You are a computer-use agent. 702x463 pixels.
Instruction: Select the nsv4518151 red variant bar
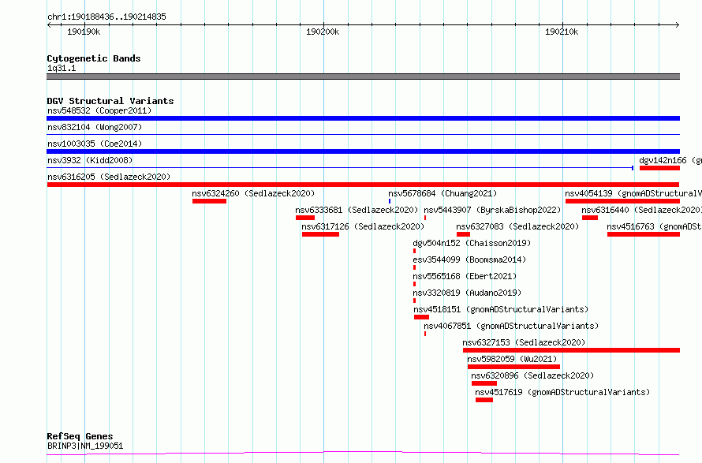(x=422, y=317)
